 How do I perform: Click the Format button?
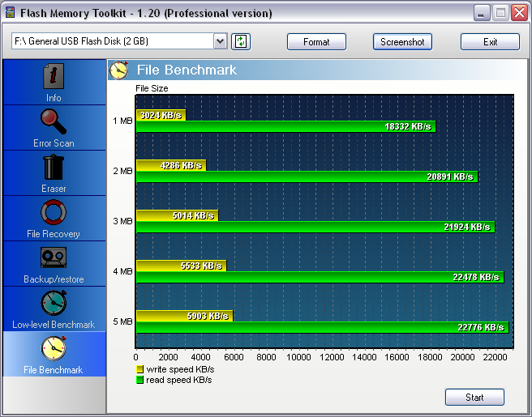point(316,42)
